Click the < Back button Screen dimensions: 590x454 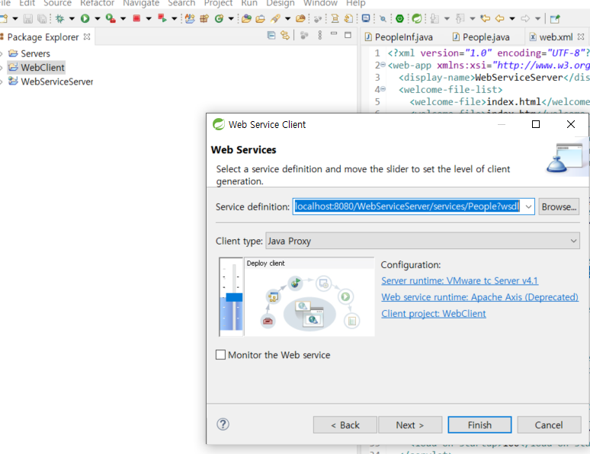(x=345, y=424)
